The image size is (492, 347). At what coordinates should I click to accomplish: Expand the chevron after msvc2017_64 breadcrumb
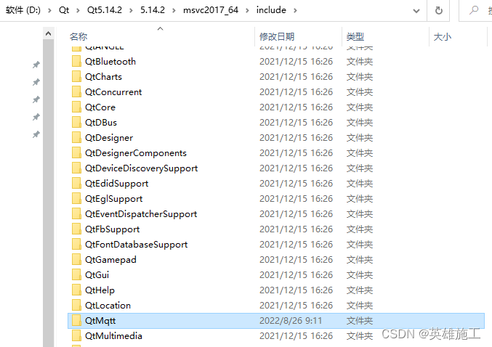tap(247, 10)
